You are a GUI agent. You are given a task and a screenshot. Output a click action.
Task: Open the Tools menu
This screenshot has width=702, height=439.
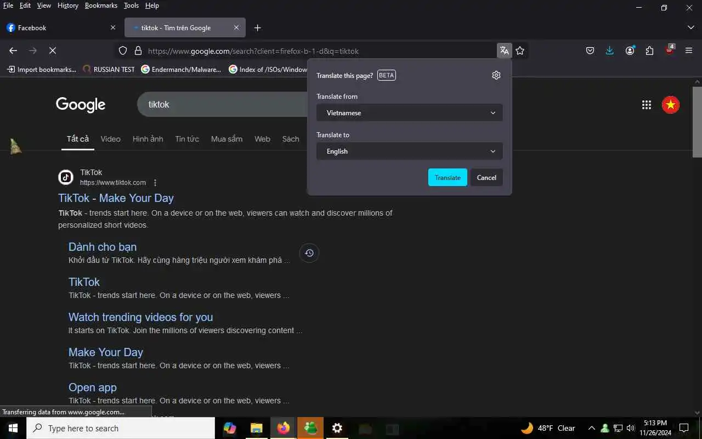tap(131, 5)
